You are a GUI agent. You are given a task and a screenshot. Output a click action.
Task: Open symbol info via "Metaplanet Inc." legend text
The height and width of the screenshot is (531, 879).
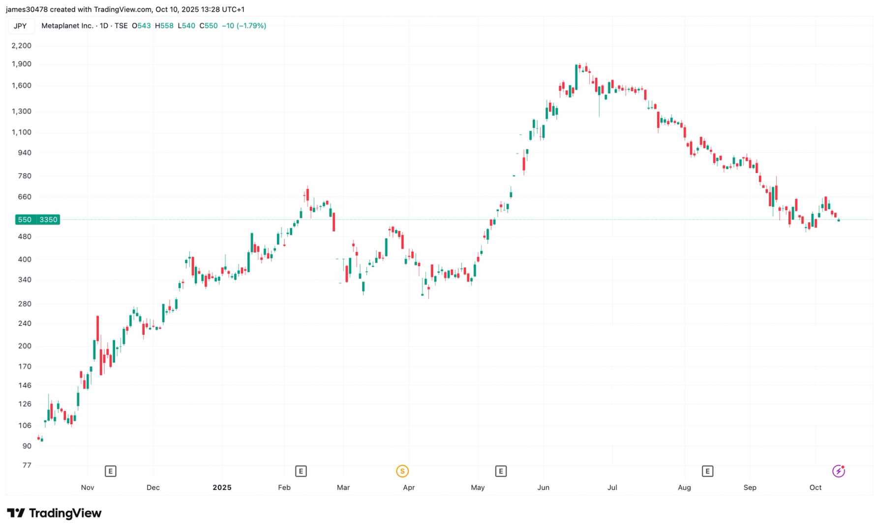(x=68, y=26)
